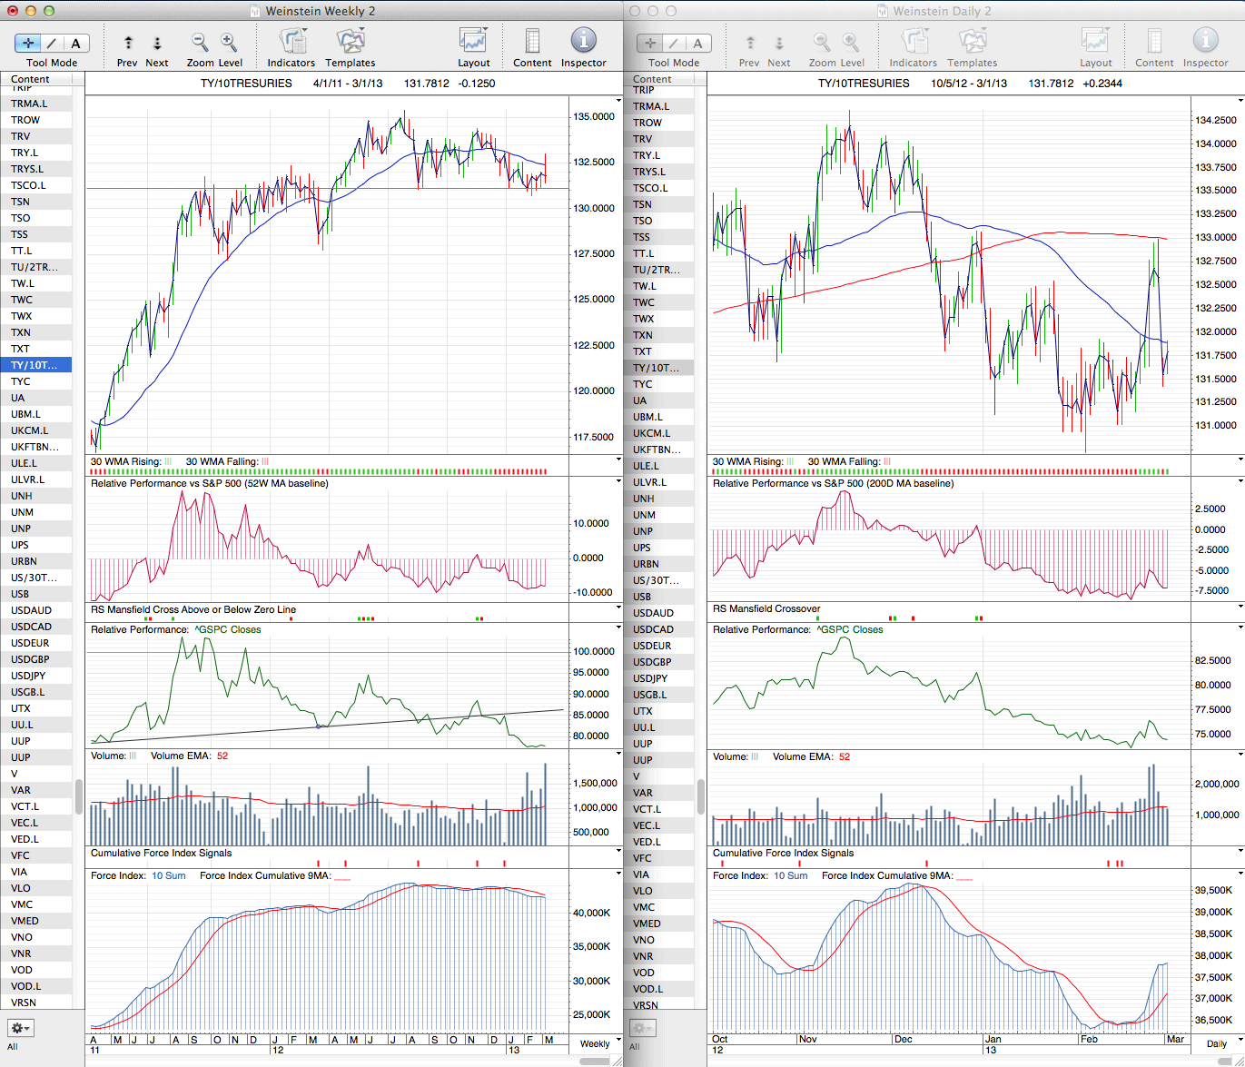
Task: Select the crosshair tool in Weekly window
Action: [x=28, y=43]
